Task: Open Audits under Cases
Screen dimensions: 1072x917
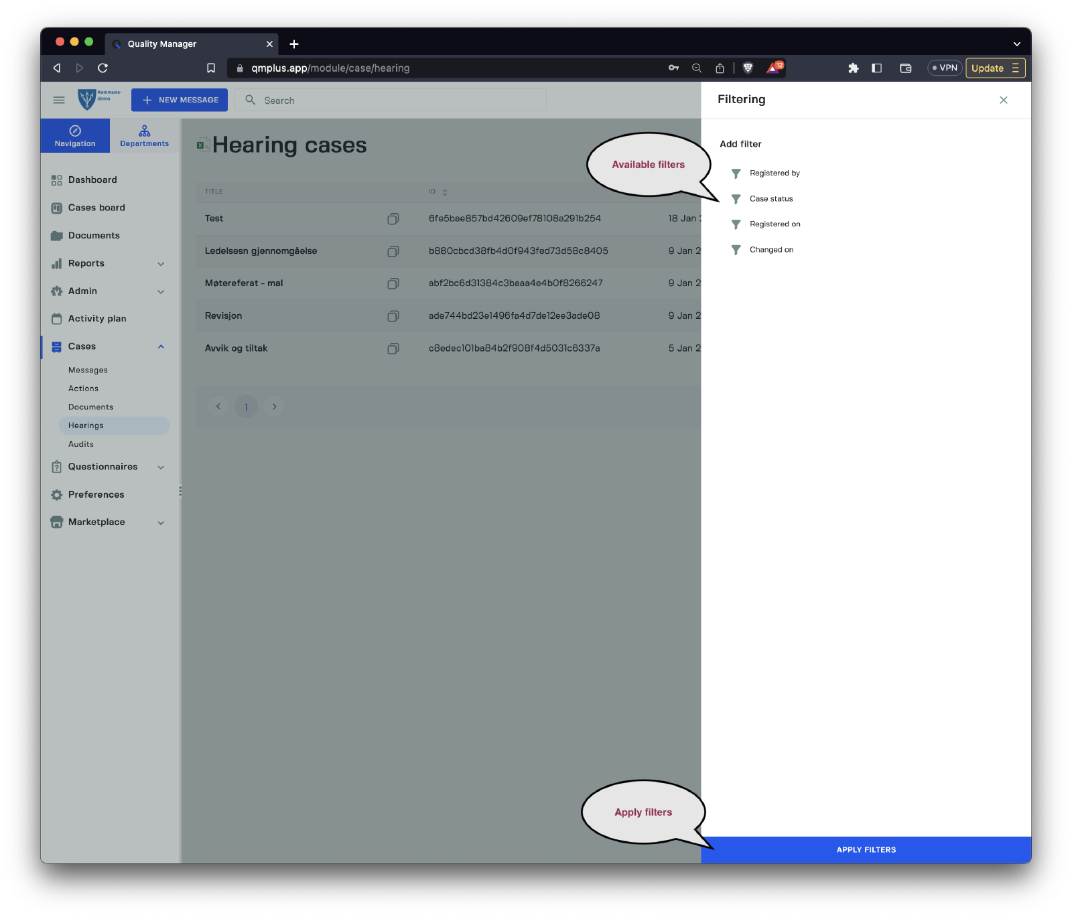Action: [x=81, y=444]
